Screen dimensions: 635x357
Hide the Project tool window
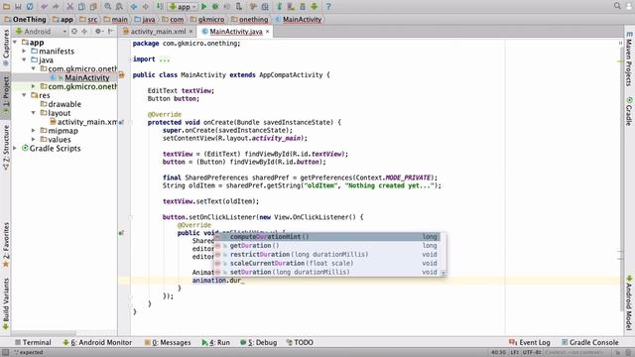[110, 31]
